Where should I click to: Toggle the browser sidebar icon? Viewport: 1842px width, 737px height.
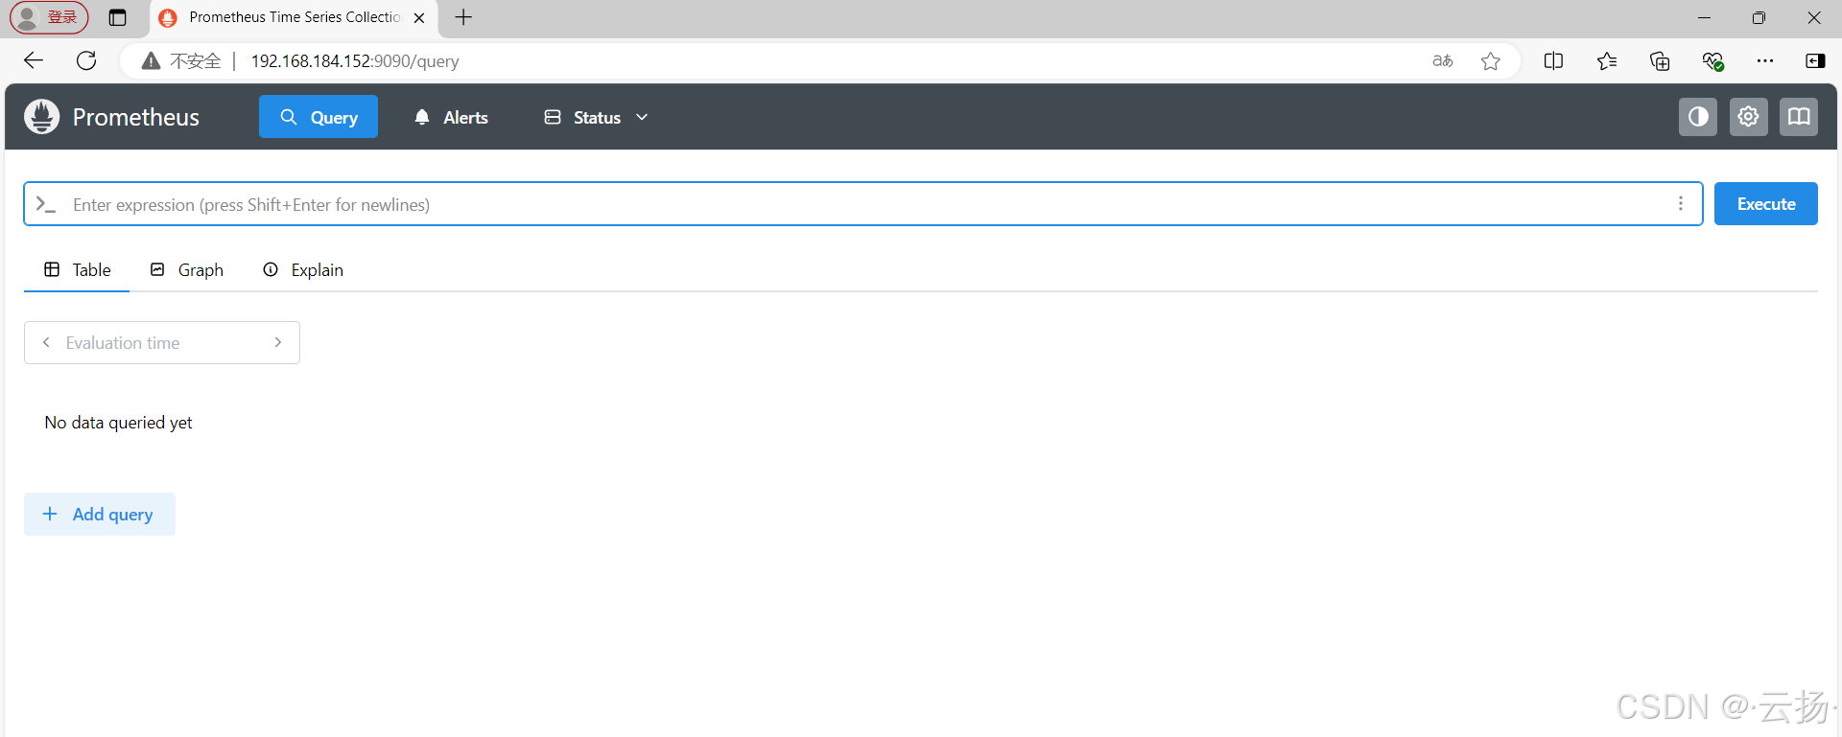[x=1815, y=61]
